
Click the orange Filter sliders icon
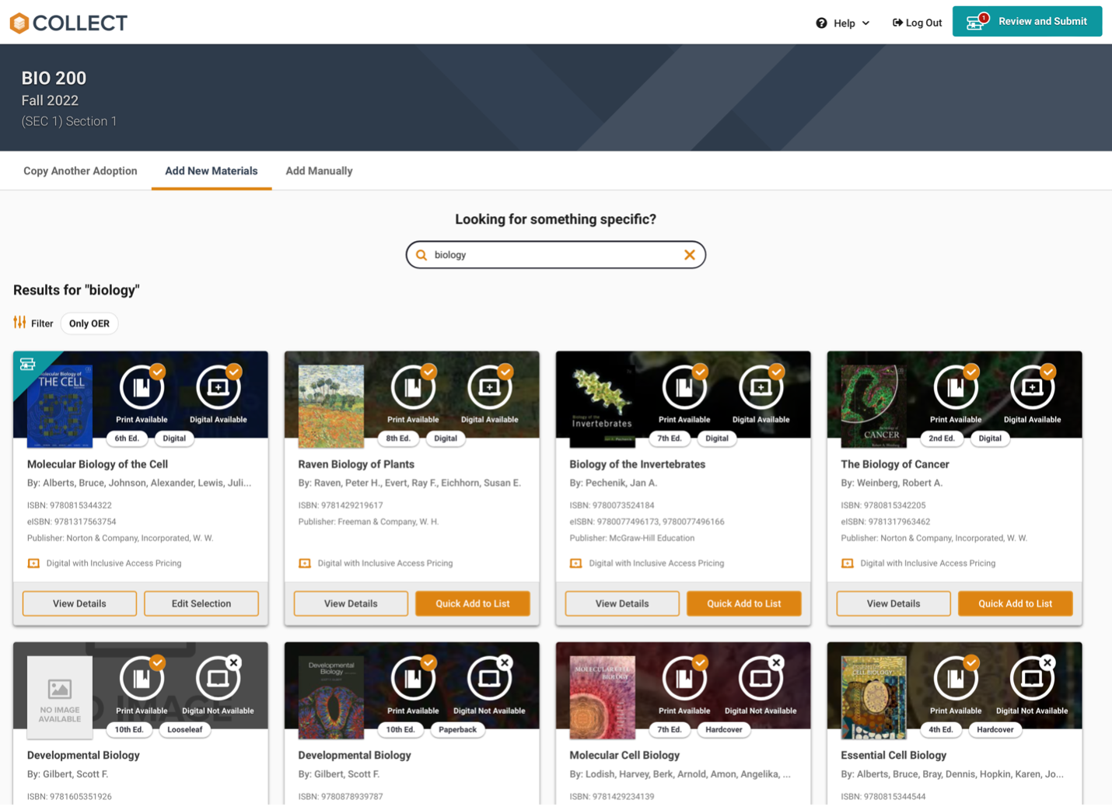point(19,323)
